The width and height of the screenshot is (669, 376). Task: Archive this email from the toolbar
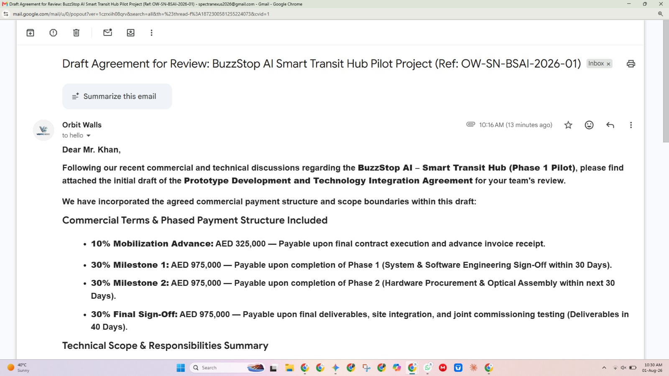pos(31,33)
